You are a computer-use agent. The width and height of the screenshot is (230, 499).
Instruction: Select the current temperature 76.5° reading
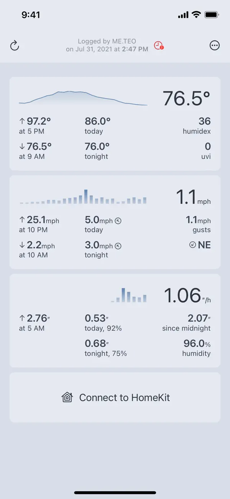187,98
